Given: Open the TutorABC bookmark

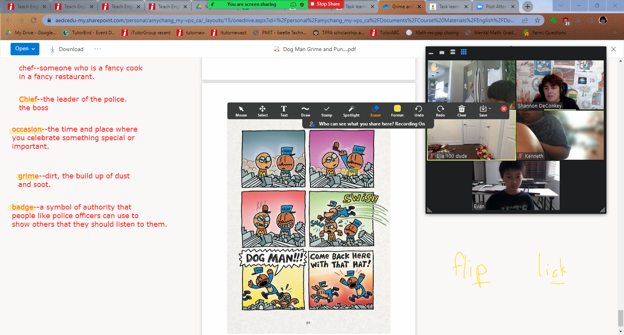Looking at the screenshot, I should (385, 33).
